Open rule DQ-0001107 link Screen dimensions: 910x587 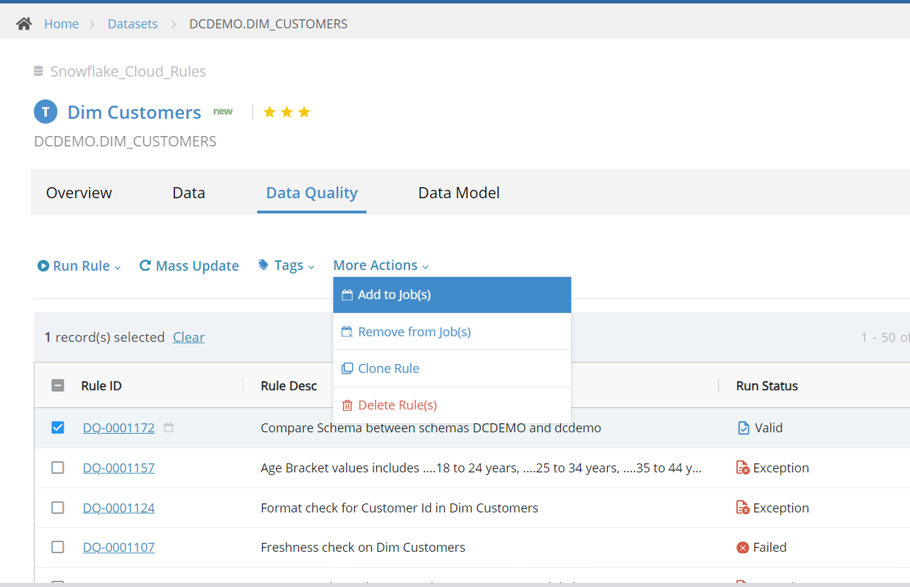(119, 548)
